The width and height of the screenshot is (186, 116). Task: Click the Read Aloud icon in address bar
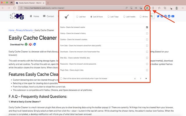(127, 8)
